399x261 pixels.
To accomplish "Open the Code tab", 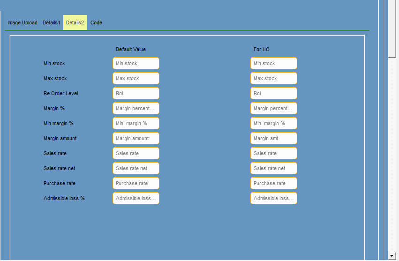I will 96,22.
